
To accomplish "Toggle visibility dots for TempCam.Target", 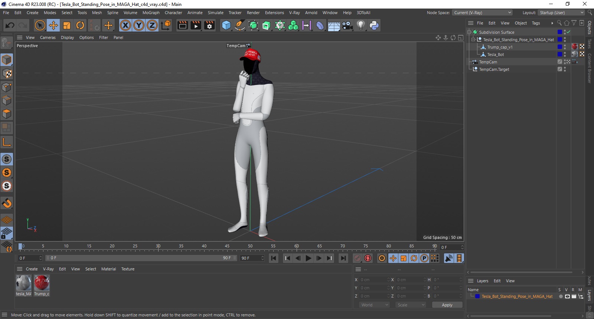I will [x=565, y=69].
